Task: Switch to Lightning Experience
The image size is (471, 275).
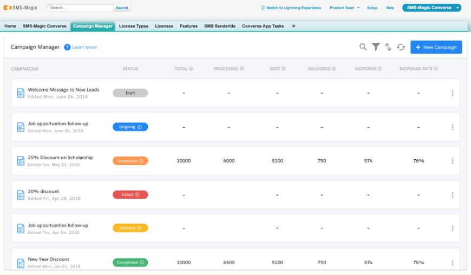Action: pos(293,8)
